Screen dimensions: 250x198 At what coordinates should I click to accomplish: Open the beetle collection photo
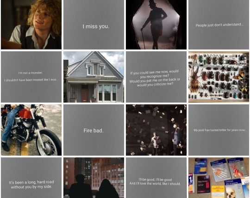(x=219, y=77)
